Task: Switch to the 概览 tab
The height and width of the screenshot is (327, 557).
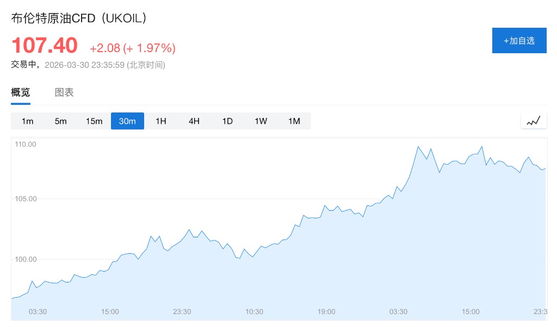Action: (x=21, y=92)
